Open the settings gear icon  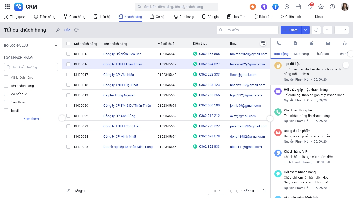321,7
